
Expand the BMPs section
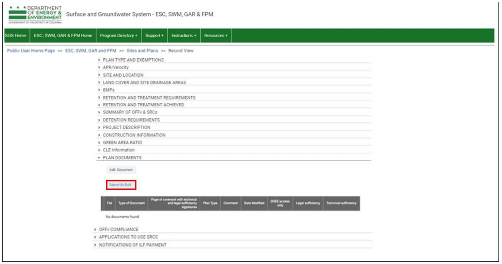coord(109,90)
